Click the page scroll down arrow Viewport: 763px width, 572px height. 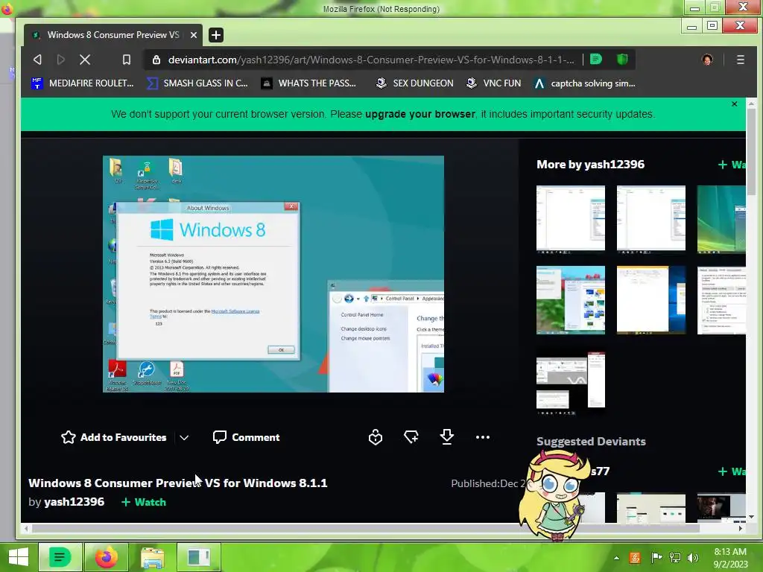[752, 517]
